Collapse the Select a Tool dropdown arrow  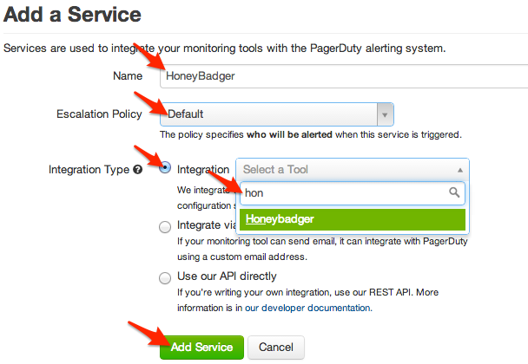point(460,170)
